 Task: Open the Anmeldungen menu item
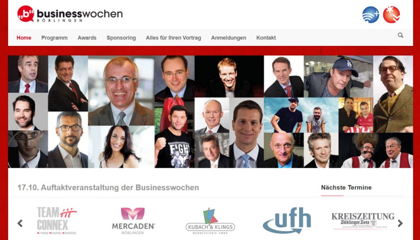click(x=228, y=38)
